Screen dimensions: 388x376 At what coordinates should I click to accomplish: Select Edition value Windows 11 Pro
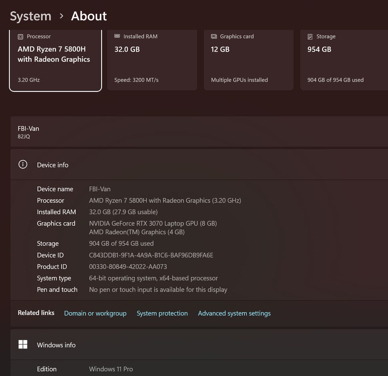coord(111,369)
